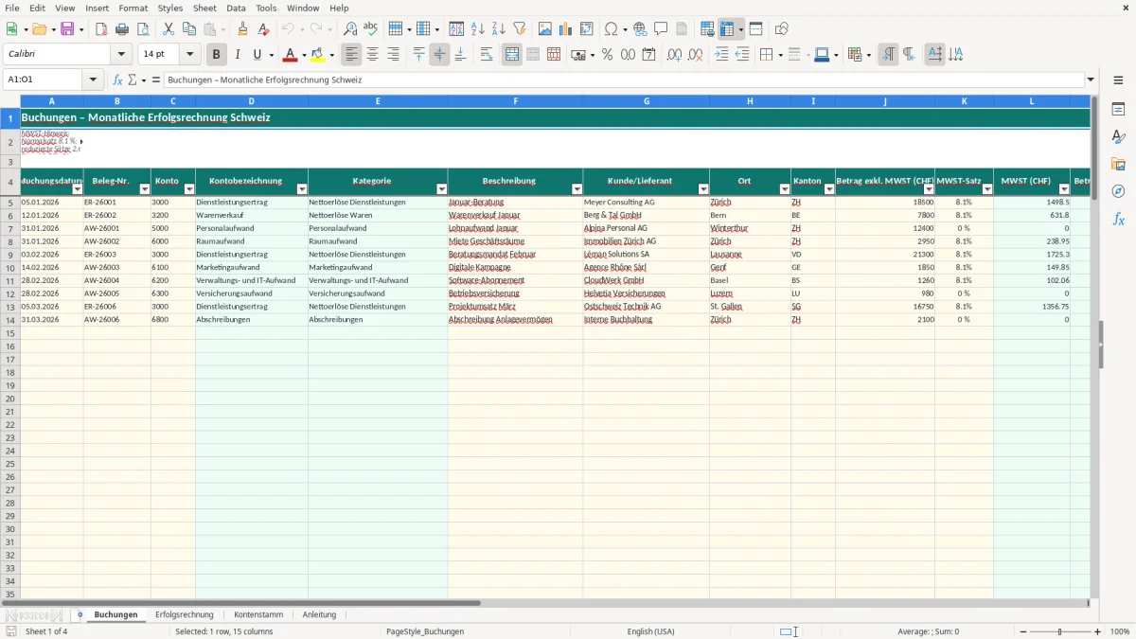The width and height of the screenshot is (1136, 639).
Task: Select column header F
Action: pyautogui.click(x=515, y=101)
